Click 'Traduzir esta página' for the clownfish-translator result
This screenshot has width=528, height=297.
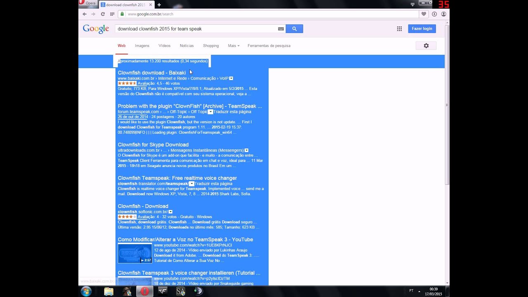point(213,184)
